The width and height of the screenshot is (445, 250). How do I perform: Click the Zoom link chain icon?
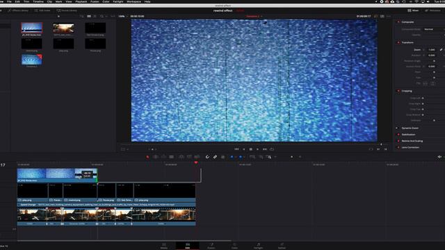[x=441, y=49]
